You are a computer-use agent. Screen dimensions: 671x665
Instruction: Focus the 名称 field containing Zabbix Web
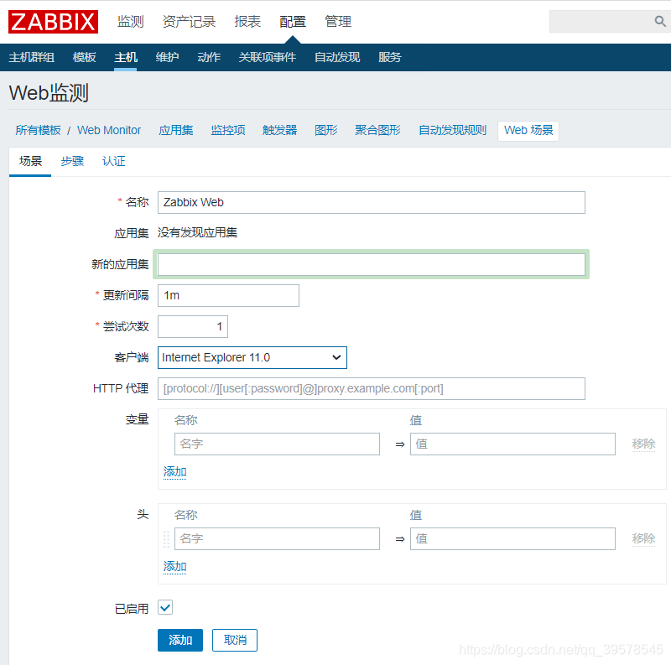click(372, 202)
